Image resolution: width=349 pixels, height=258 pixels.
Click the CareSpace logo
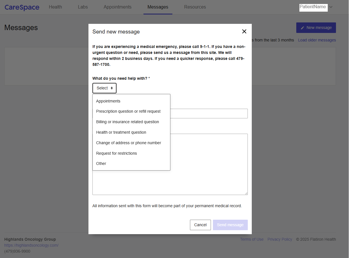point(22,7)
